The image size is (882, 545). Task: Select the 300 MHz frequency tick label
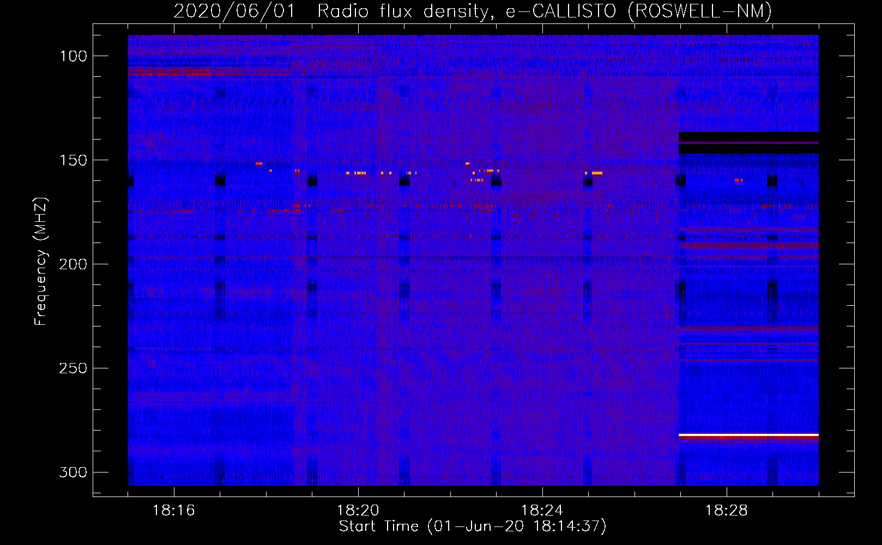tap(73, 472)
